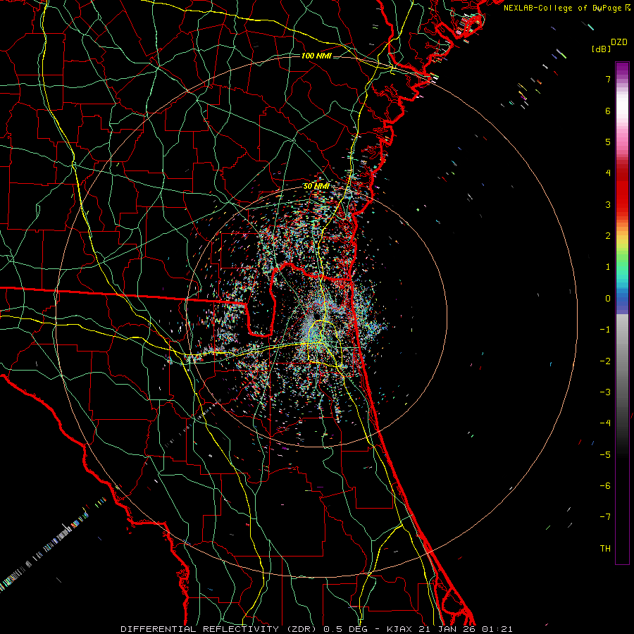Select the -1 value on color scale
Screen dimensions: 634x634
click(x=605, y=330)
